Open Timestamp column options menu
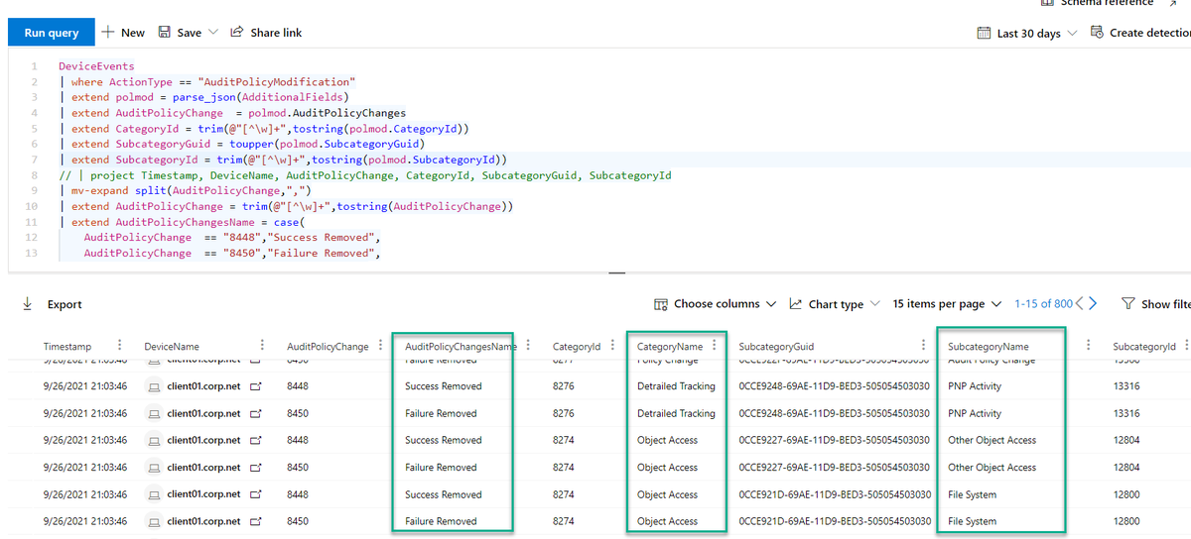This screenshot has width=1191, height=539. click(x=120, y=346)
